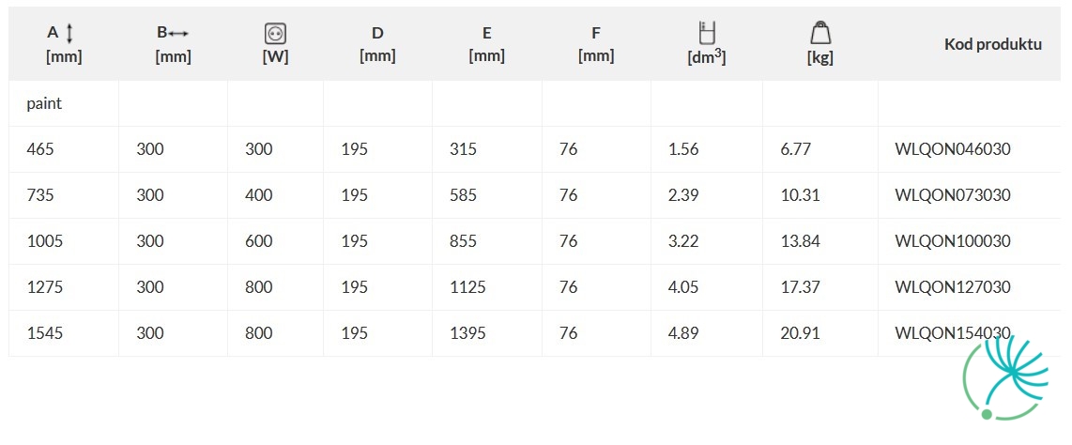Click the 600 wattage cell

point(259,240)
